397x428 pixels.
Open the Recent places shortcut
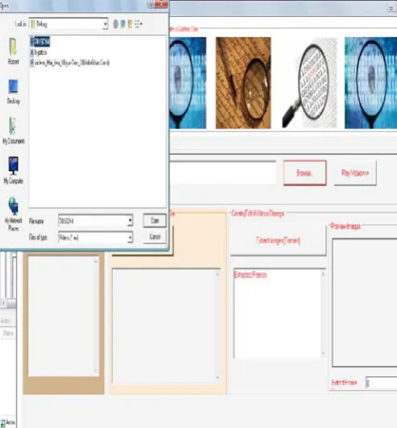pos(13,52)
